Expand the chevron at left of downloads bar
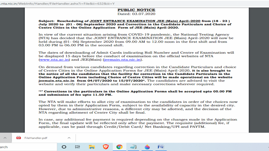 4,137
